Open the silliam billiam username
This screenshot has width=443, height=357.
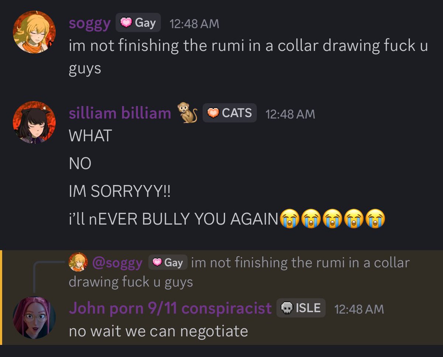tap(120, 113)
